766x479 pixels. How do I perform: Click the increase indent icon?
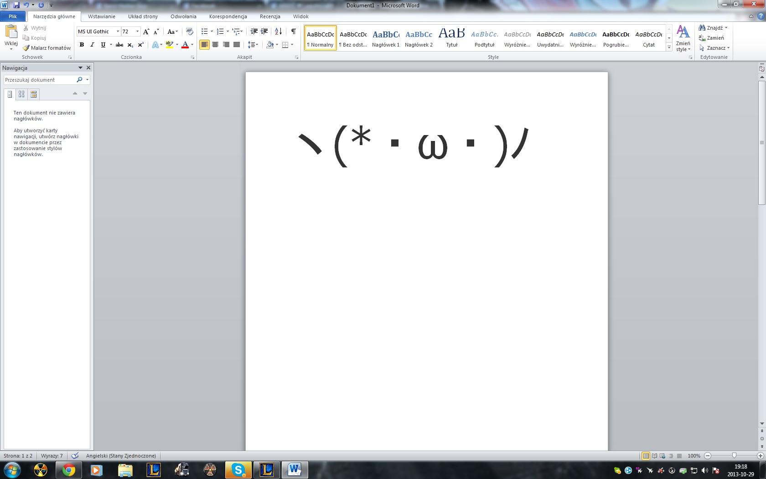pyautogui.click(x=264, y=31)
